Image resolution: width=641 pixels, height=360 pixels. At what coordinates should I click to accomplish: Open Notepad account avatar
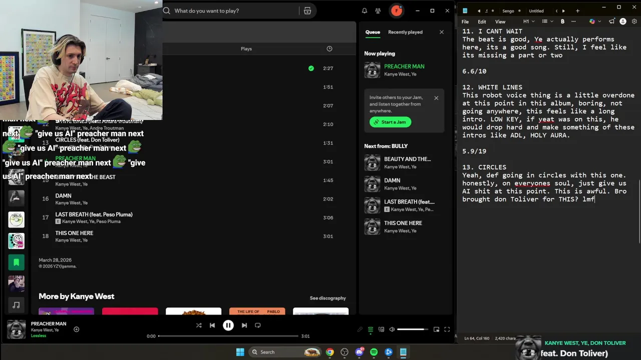coord(623,21)
